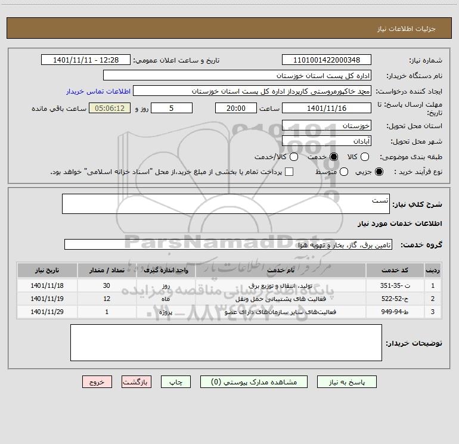Click the remaining time countdown 05:06:12
459x444 pixels.
pos(110,108)
